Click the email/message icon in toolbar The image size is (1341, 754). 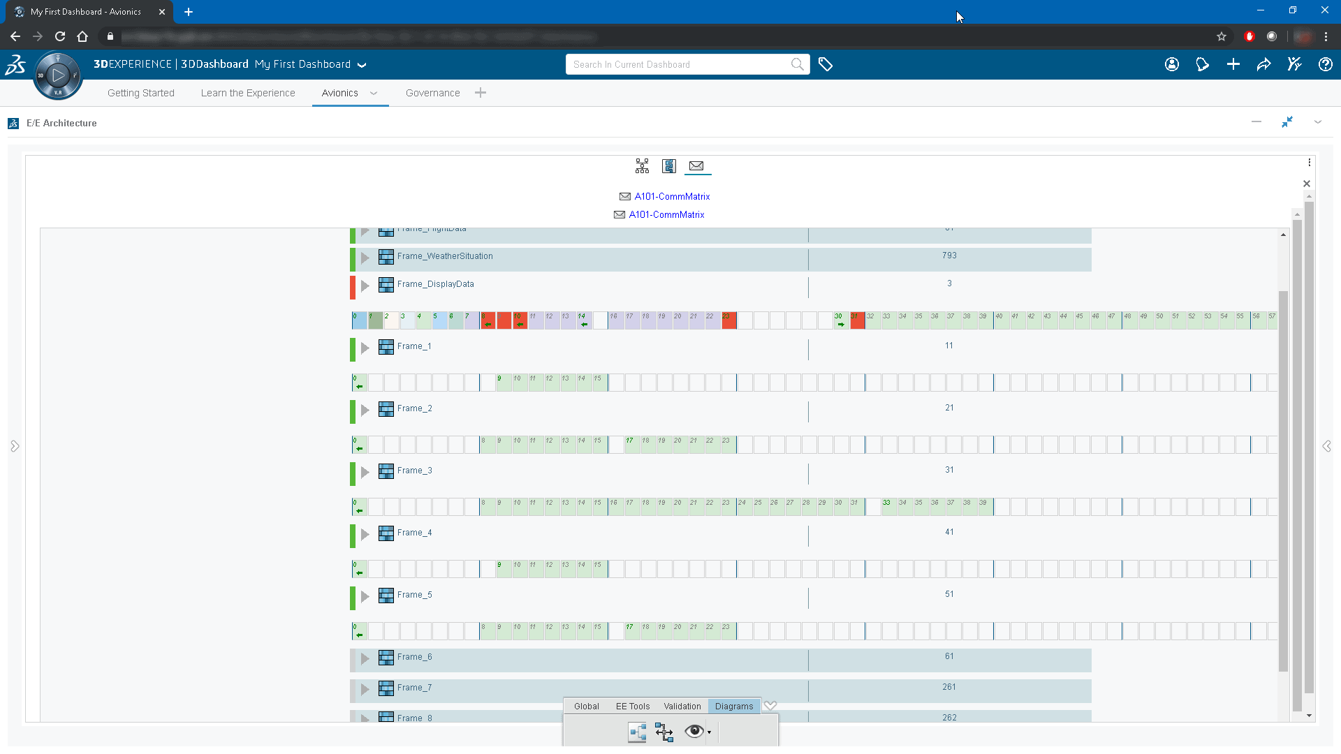point(697,165)
